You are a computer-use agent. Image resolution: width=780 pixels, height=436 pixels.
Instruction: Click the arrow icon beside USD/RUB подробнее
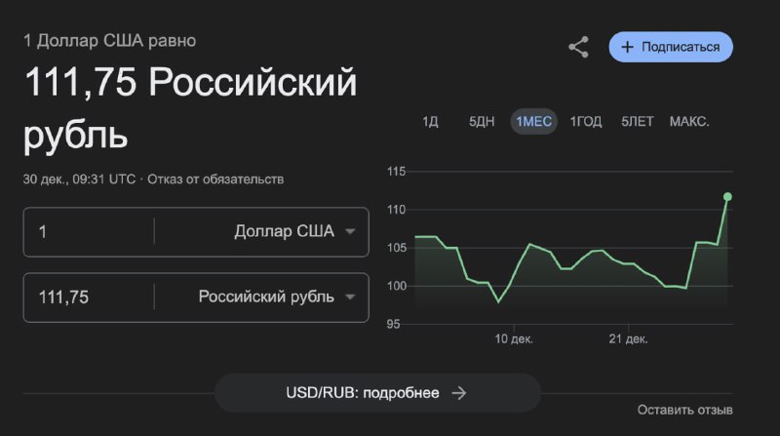point(458,393)
